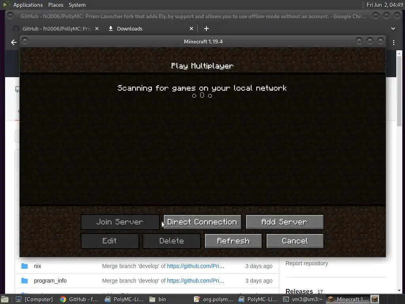The image size is (405, 304).
Task: Click the '3 days ago' text in the nix row
Action: pyautogui.click(x=259, y=266)
